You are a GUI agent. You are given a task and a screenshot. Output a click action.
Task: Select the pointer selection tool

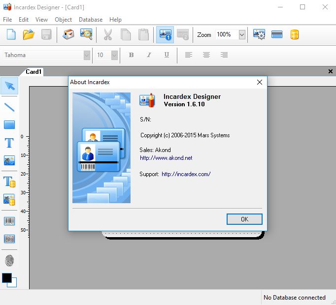coord(9,86)
